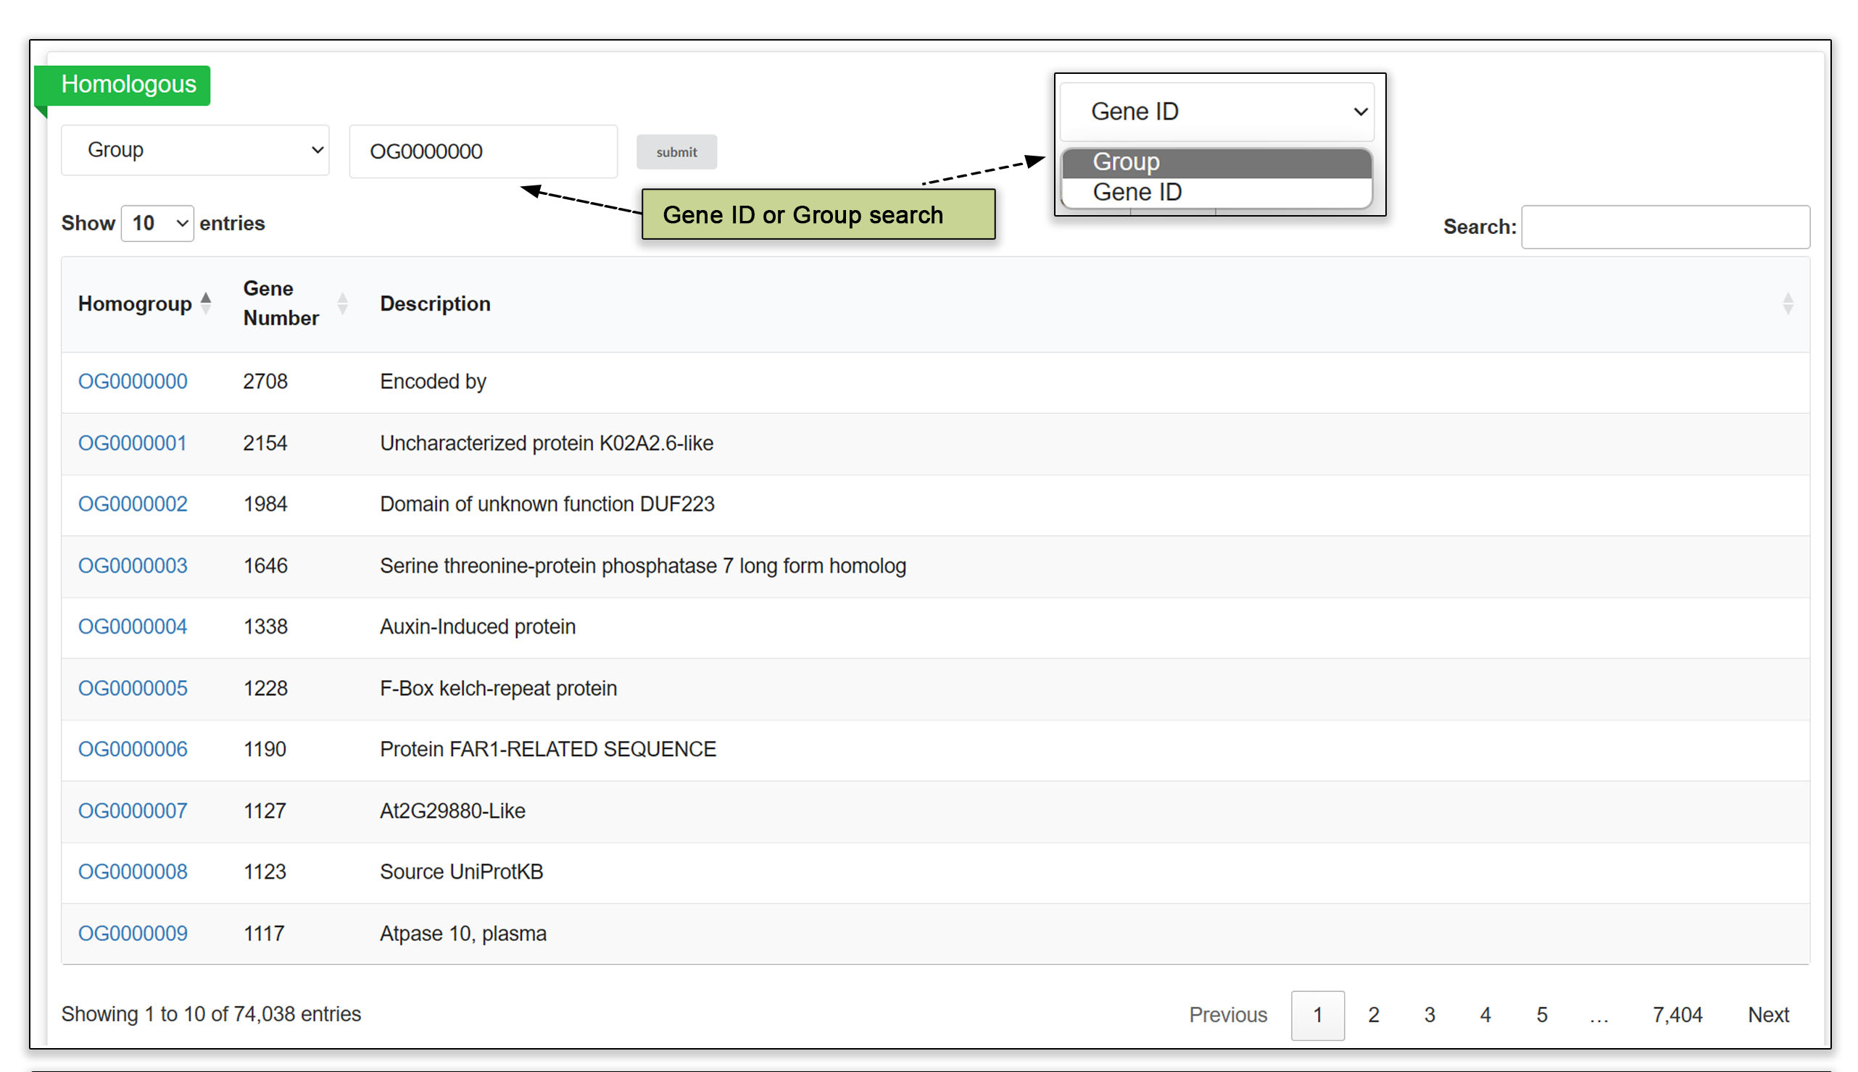The image size is (1858, 1072).
Task: Click the Homologous section tab label
Action: [x=128, y=84]
